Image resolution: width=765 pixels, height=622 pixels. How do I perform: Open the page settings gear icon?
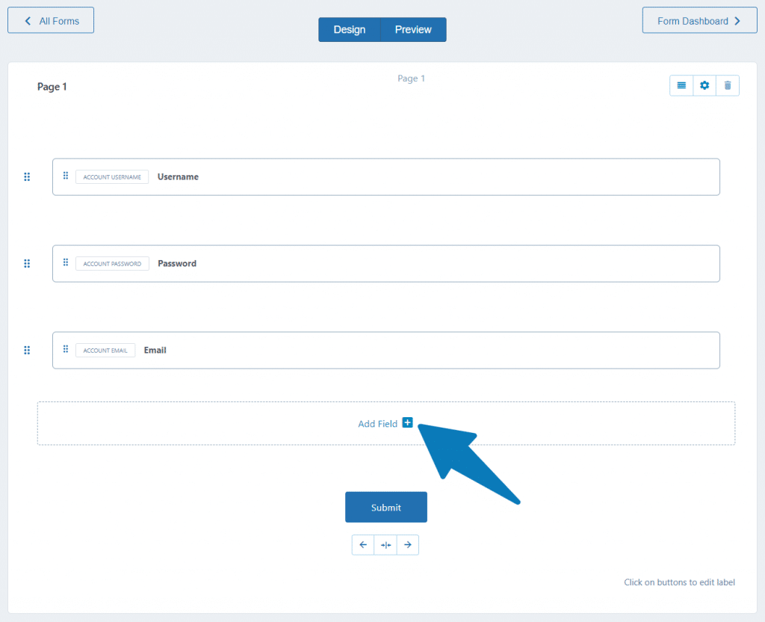coord(704,85)
